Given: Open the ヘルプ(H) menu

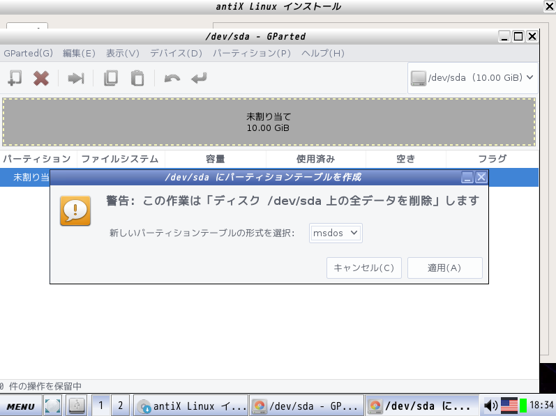Looking at the screenshot, I should coord(323,54).
